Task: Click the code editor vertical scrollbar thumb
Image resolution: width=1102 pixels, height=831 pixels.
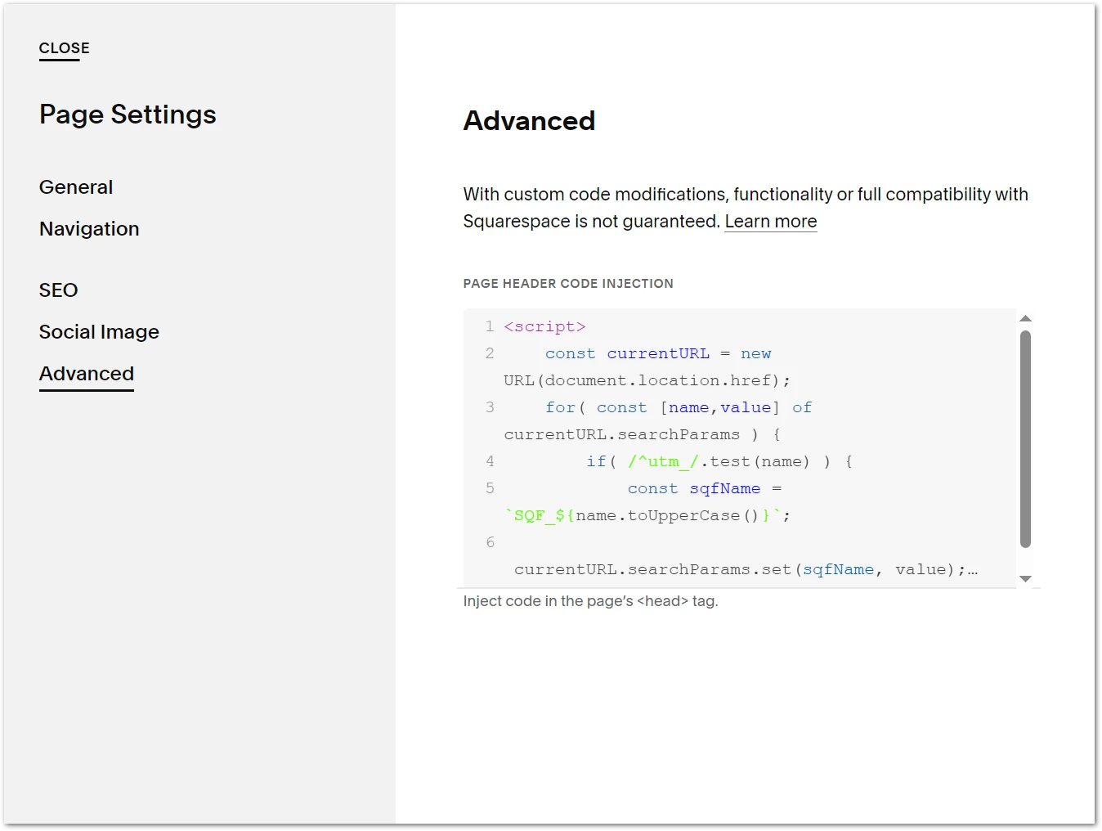Action: coord(1025,438)
